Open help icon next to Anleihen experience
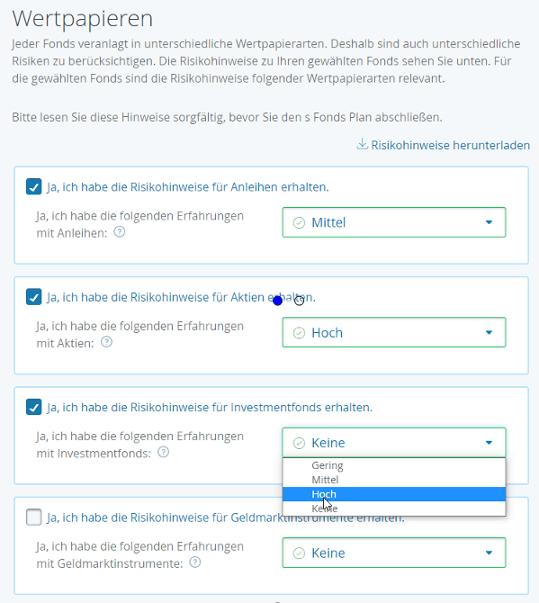The height and width of the screenshot is (603, 539). point(120,232)
